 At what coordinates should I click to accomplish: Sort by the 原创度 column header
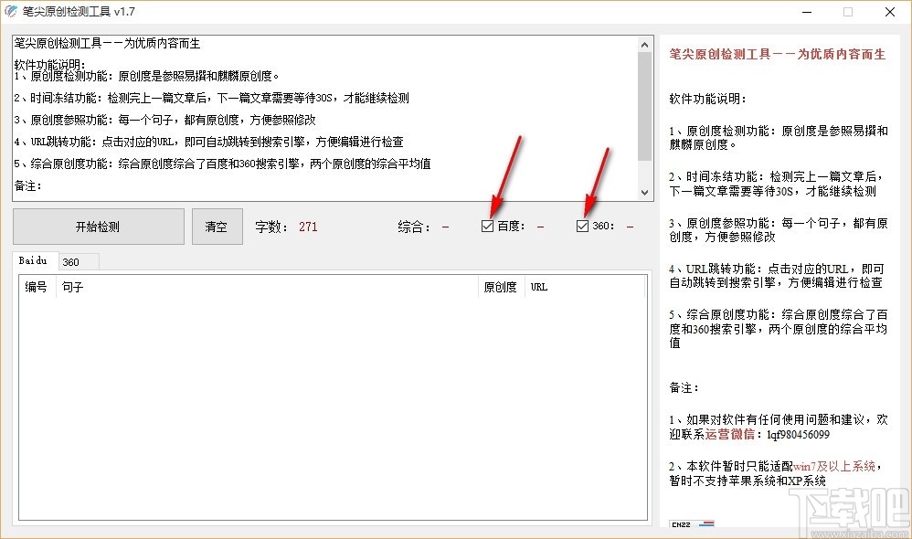coord(501,287)
